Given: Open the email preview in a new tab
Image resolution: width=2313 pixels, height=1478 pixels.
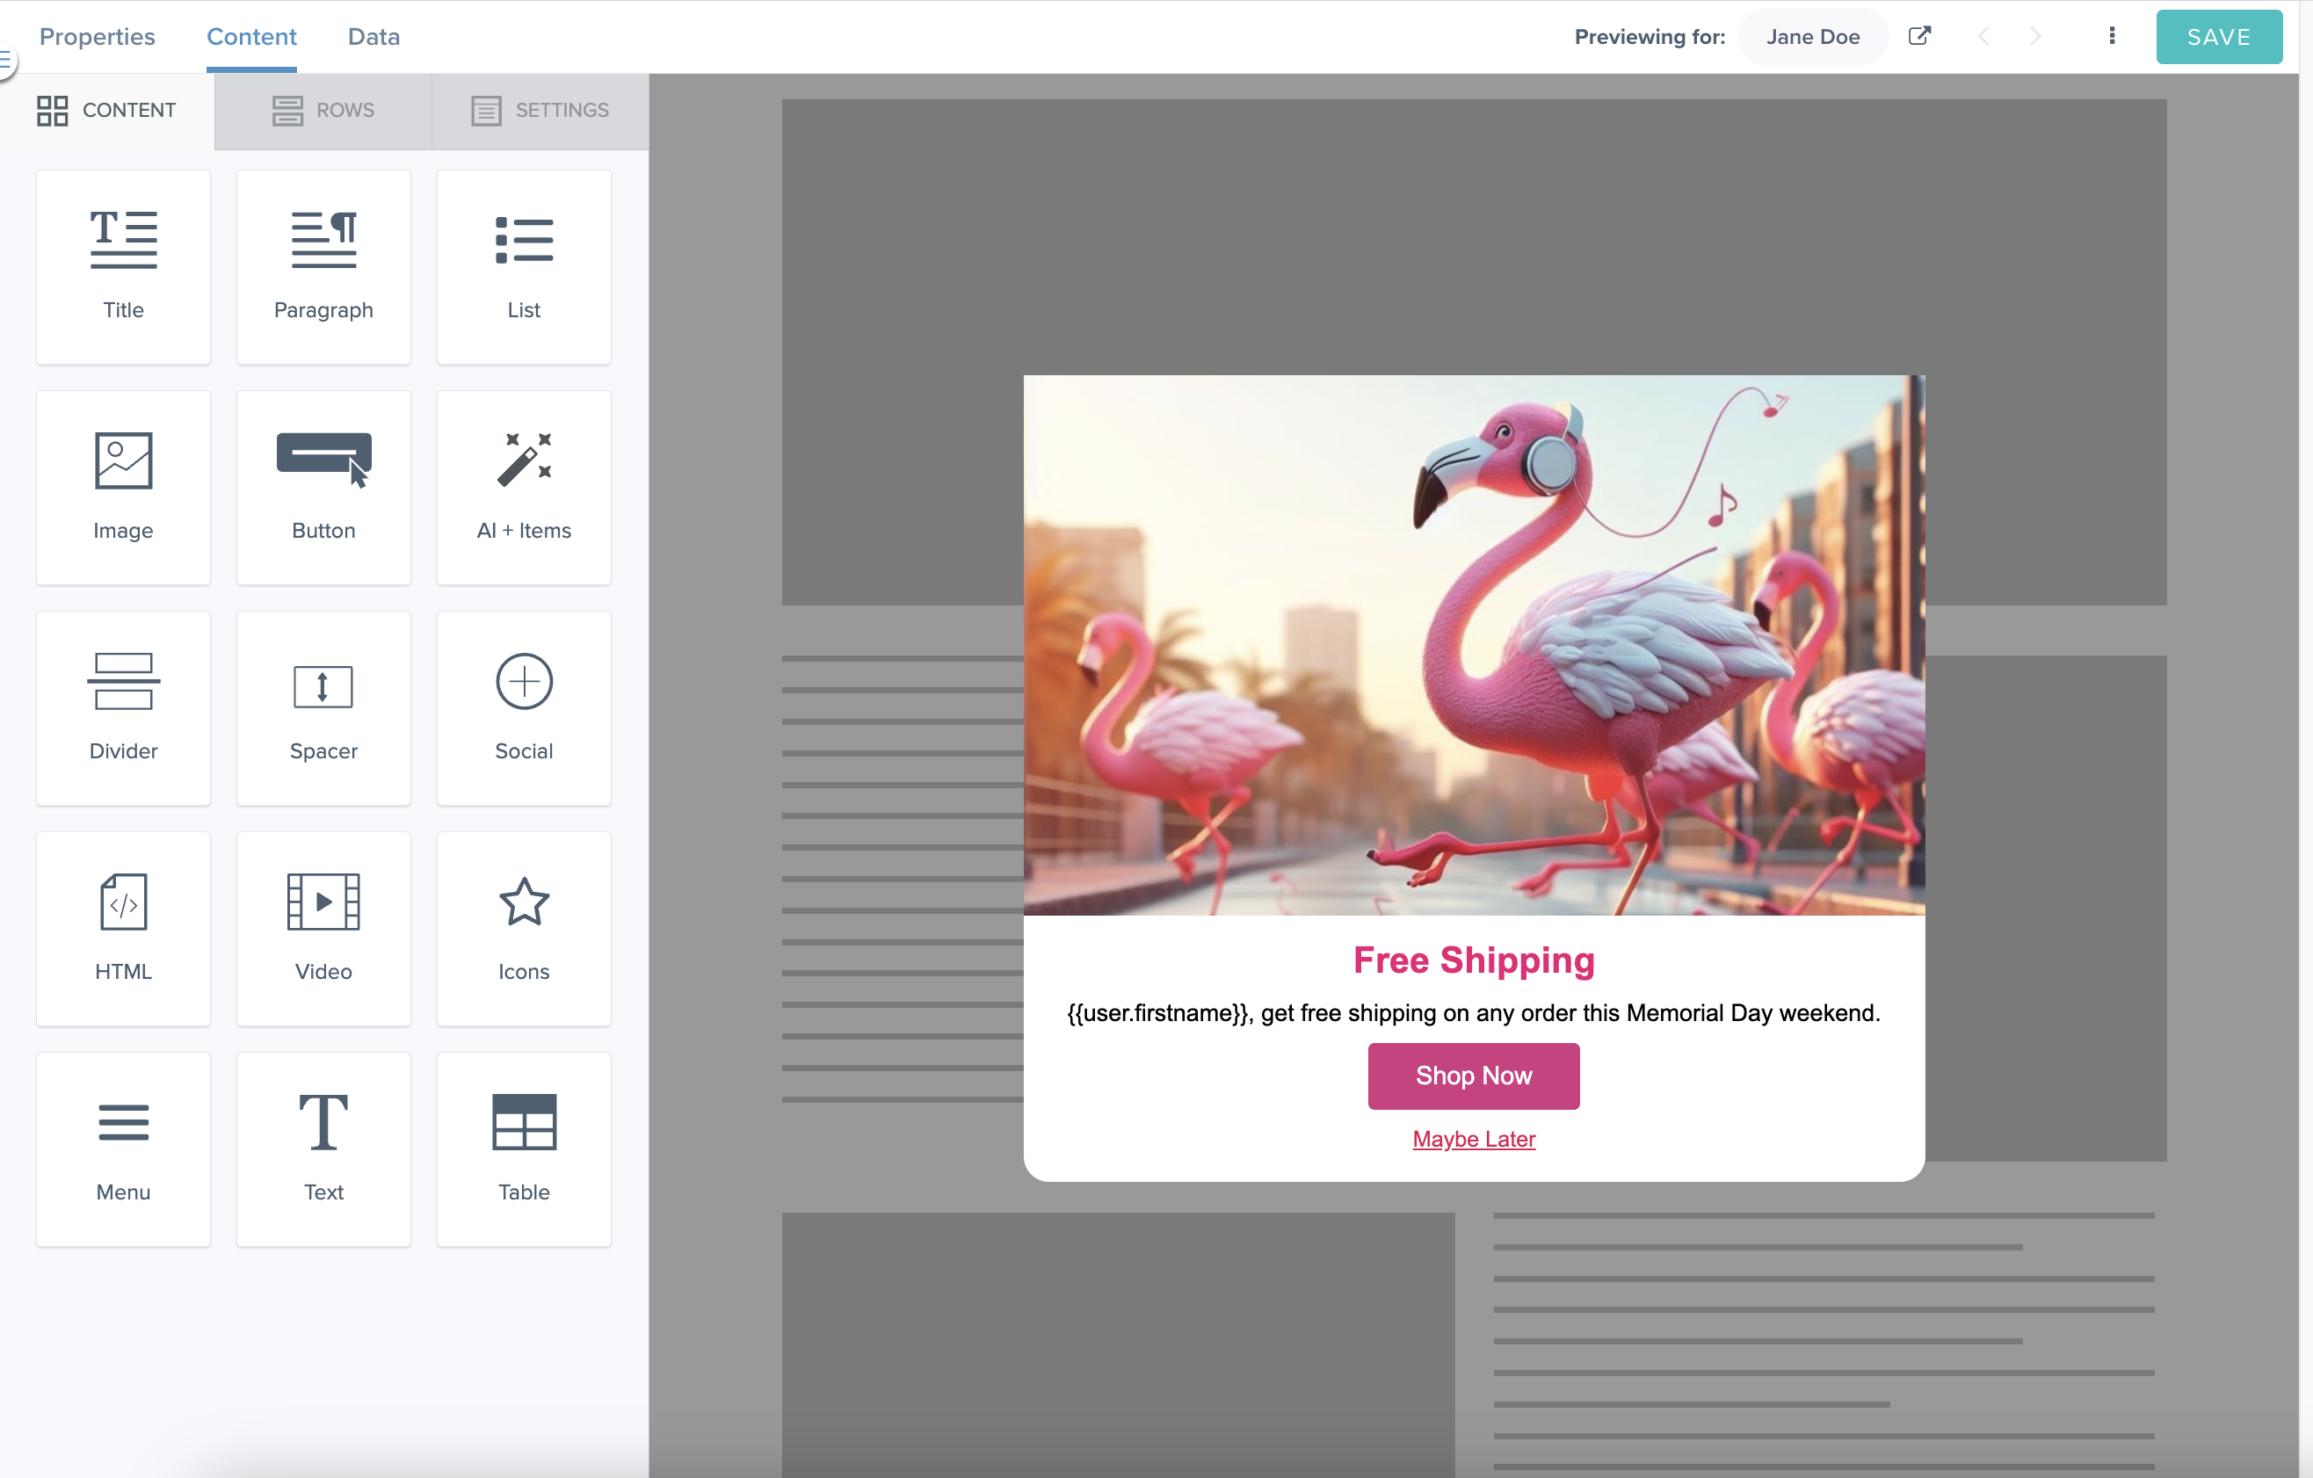Looking at the screenshot, I should pyautogui.click(x=1919, y=35).
